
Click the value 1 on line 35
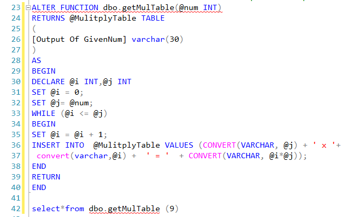[100, 134]
